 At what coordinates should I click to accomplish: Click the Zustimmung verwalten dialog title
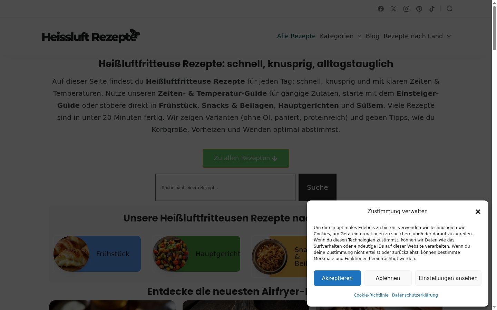(x=397, y=211)
